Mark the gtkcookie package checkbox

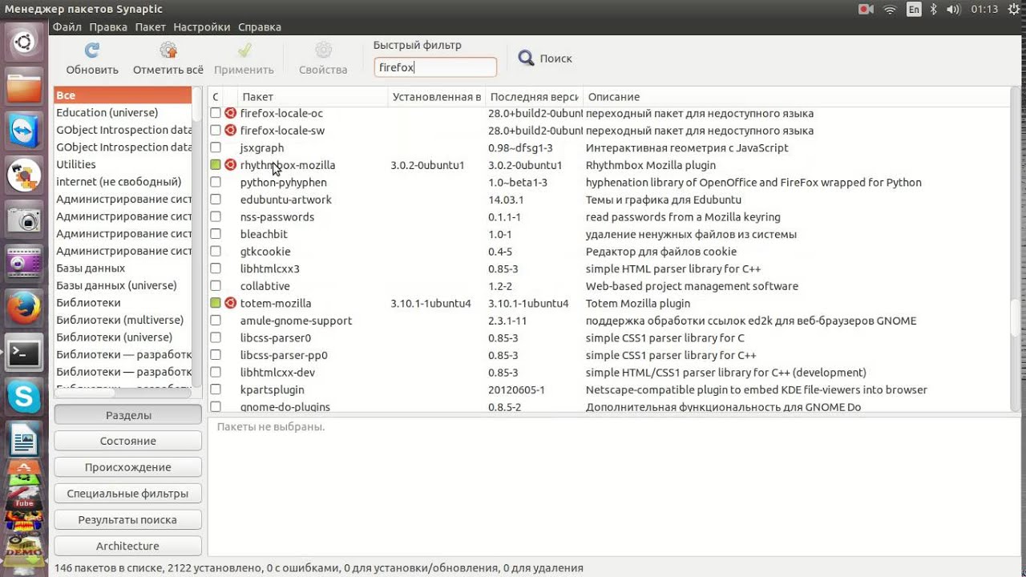[215, 252]
